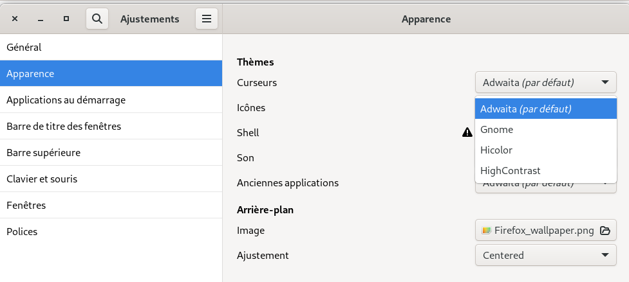
Task: Open the Général section
Action: point(24,47)
